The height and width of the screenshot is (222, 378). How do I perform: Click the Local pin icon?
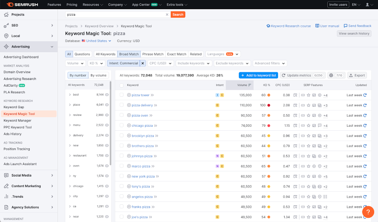(6, 36)
